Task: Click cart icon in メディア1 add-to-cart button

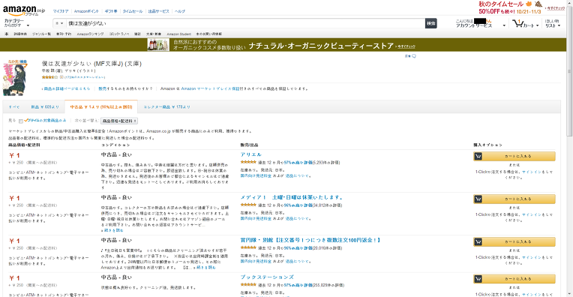Action: pos(478,199)
